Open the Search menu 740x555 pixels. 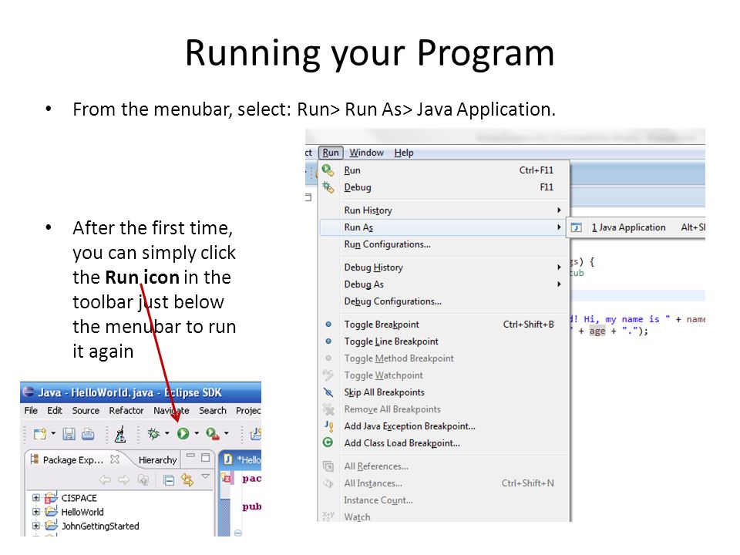(213, 411)
